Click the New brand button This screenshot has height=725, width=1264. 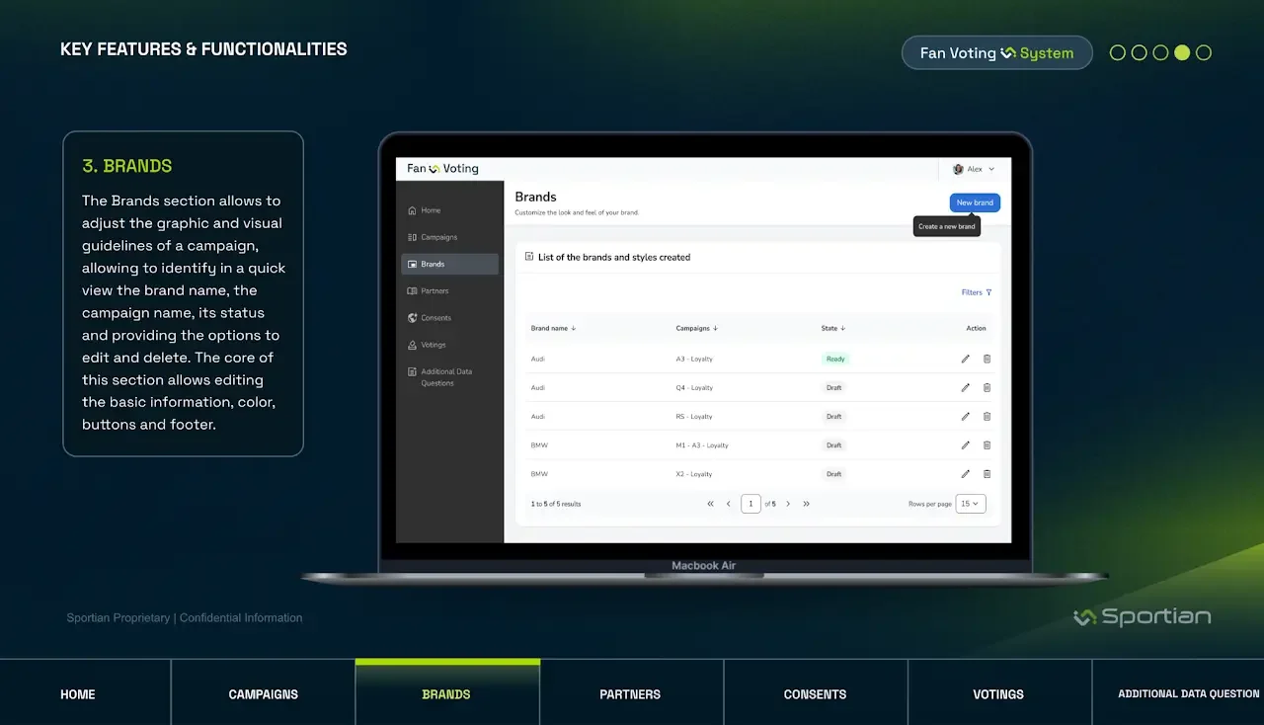[975, 202]
